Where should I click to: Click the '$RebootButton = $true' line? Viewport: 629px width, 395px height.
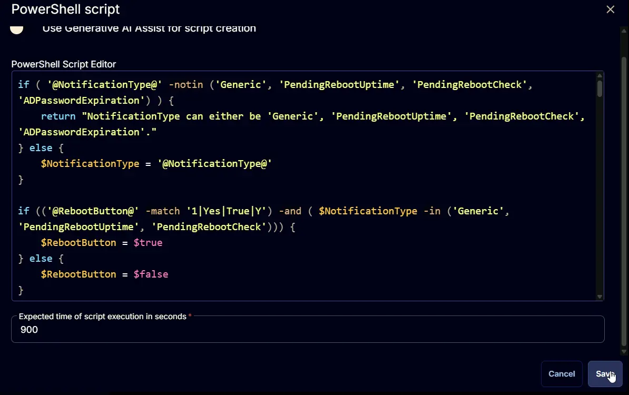pyautogui.click(x=102, y=243)
